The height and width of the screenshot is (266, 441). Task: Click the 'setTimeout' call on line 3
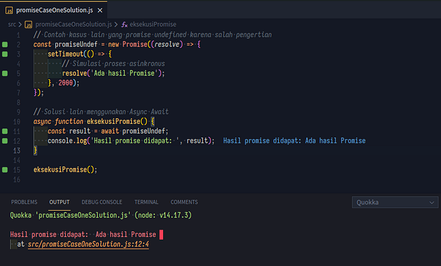coord(66,54)
